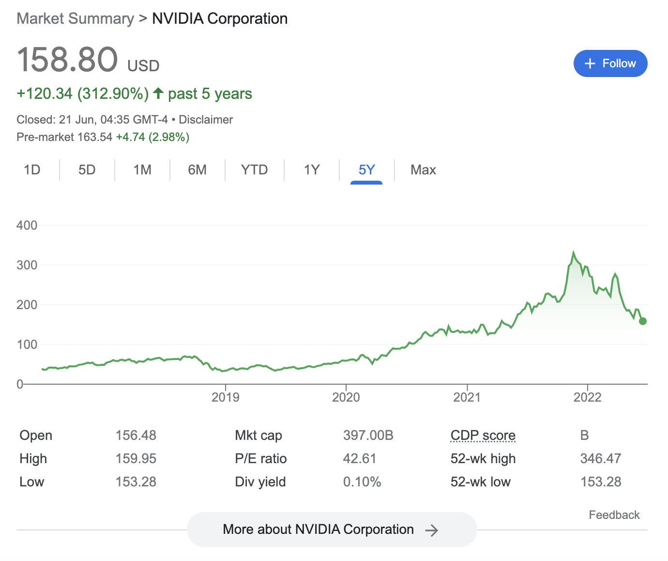Click the CDP score link

483,436
